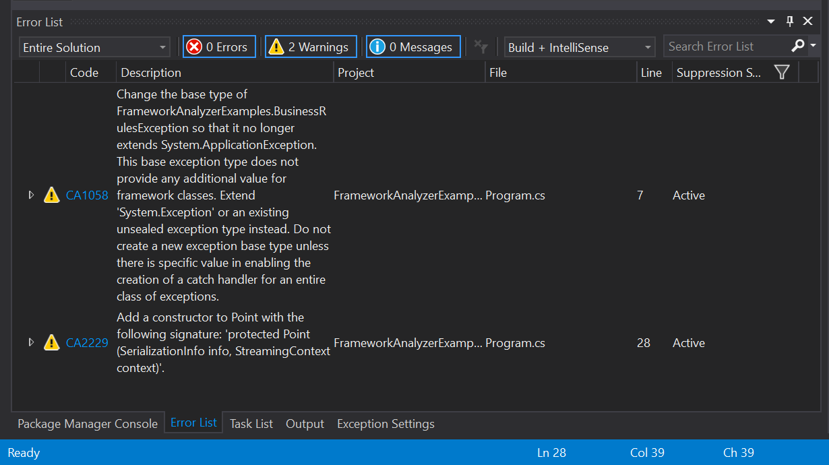Open the CA2229 code documentation link

[87, 342]
